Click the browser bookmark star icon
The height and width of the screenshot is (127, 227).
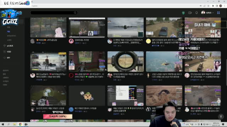click(x=208, y=6)
